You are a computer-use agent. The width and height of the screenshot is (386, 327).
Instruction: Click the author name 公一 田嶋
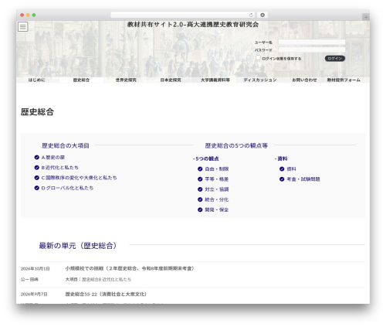[29, 279]
